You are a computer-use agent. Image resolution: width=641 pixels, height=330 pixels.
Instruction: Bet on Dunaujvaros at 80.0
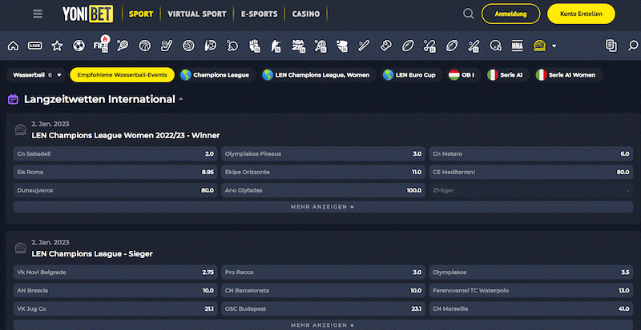pyautogui.click(x=115, y=190)
